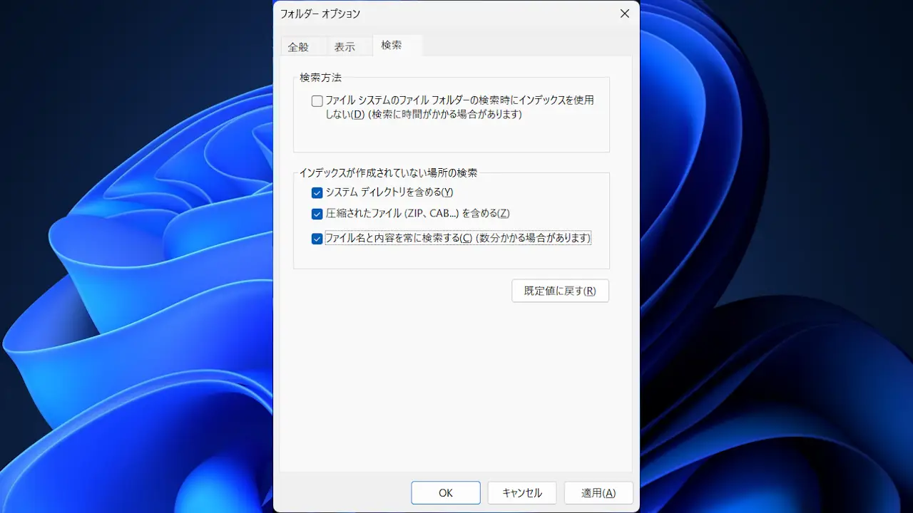Switch to the 全般 tab
This screenshot has height=513, width=913.
coord(298,47)
